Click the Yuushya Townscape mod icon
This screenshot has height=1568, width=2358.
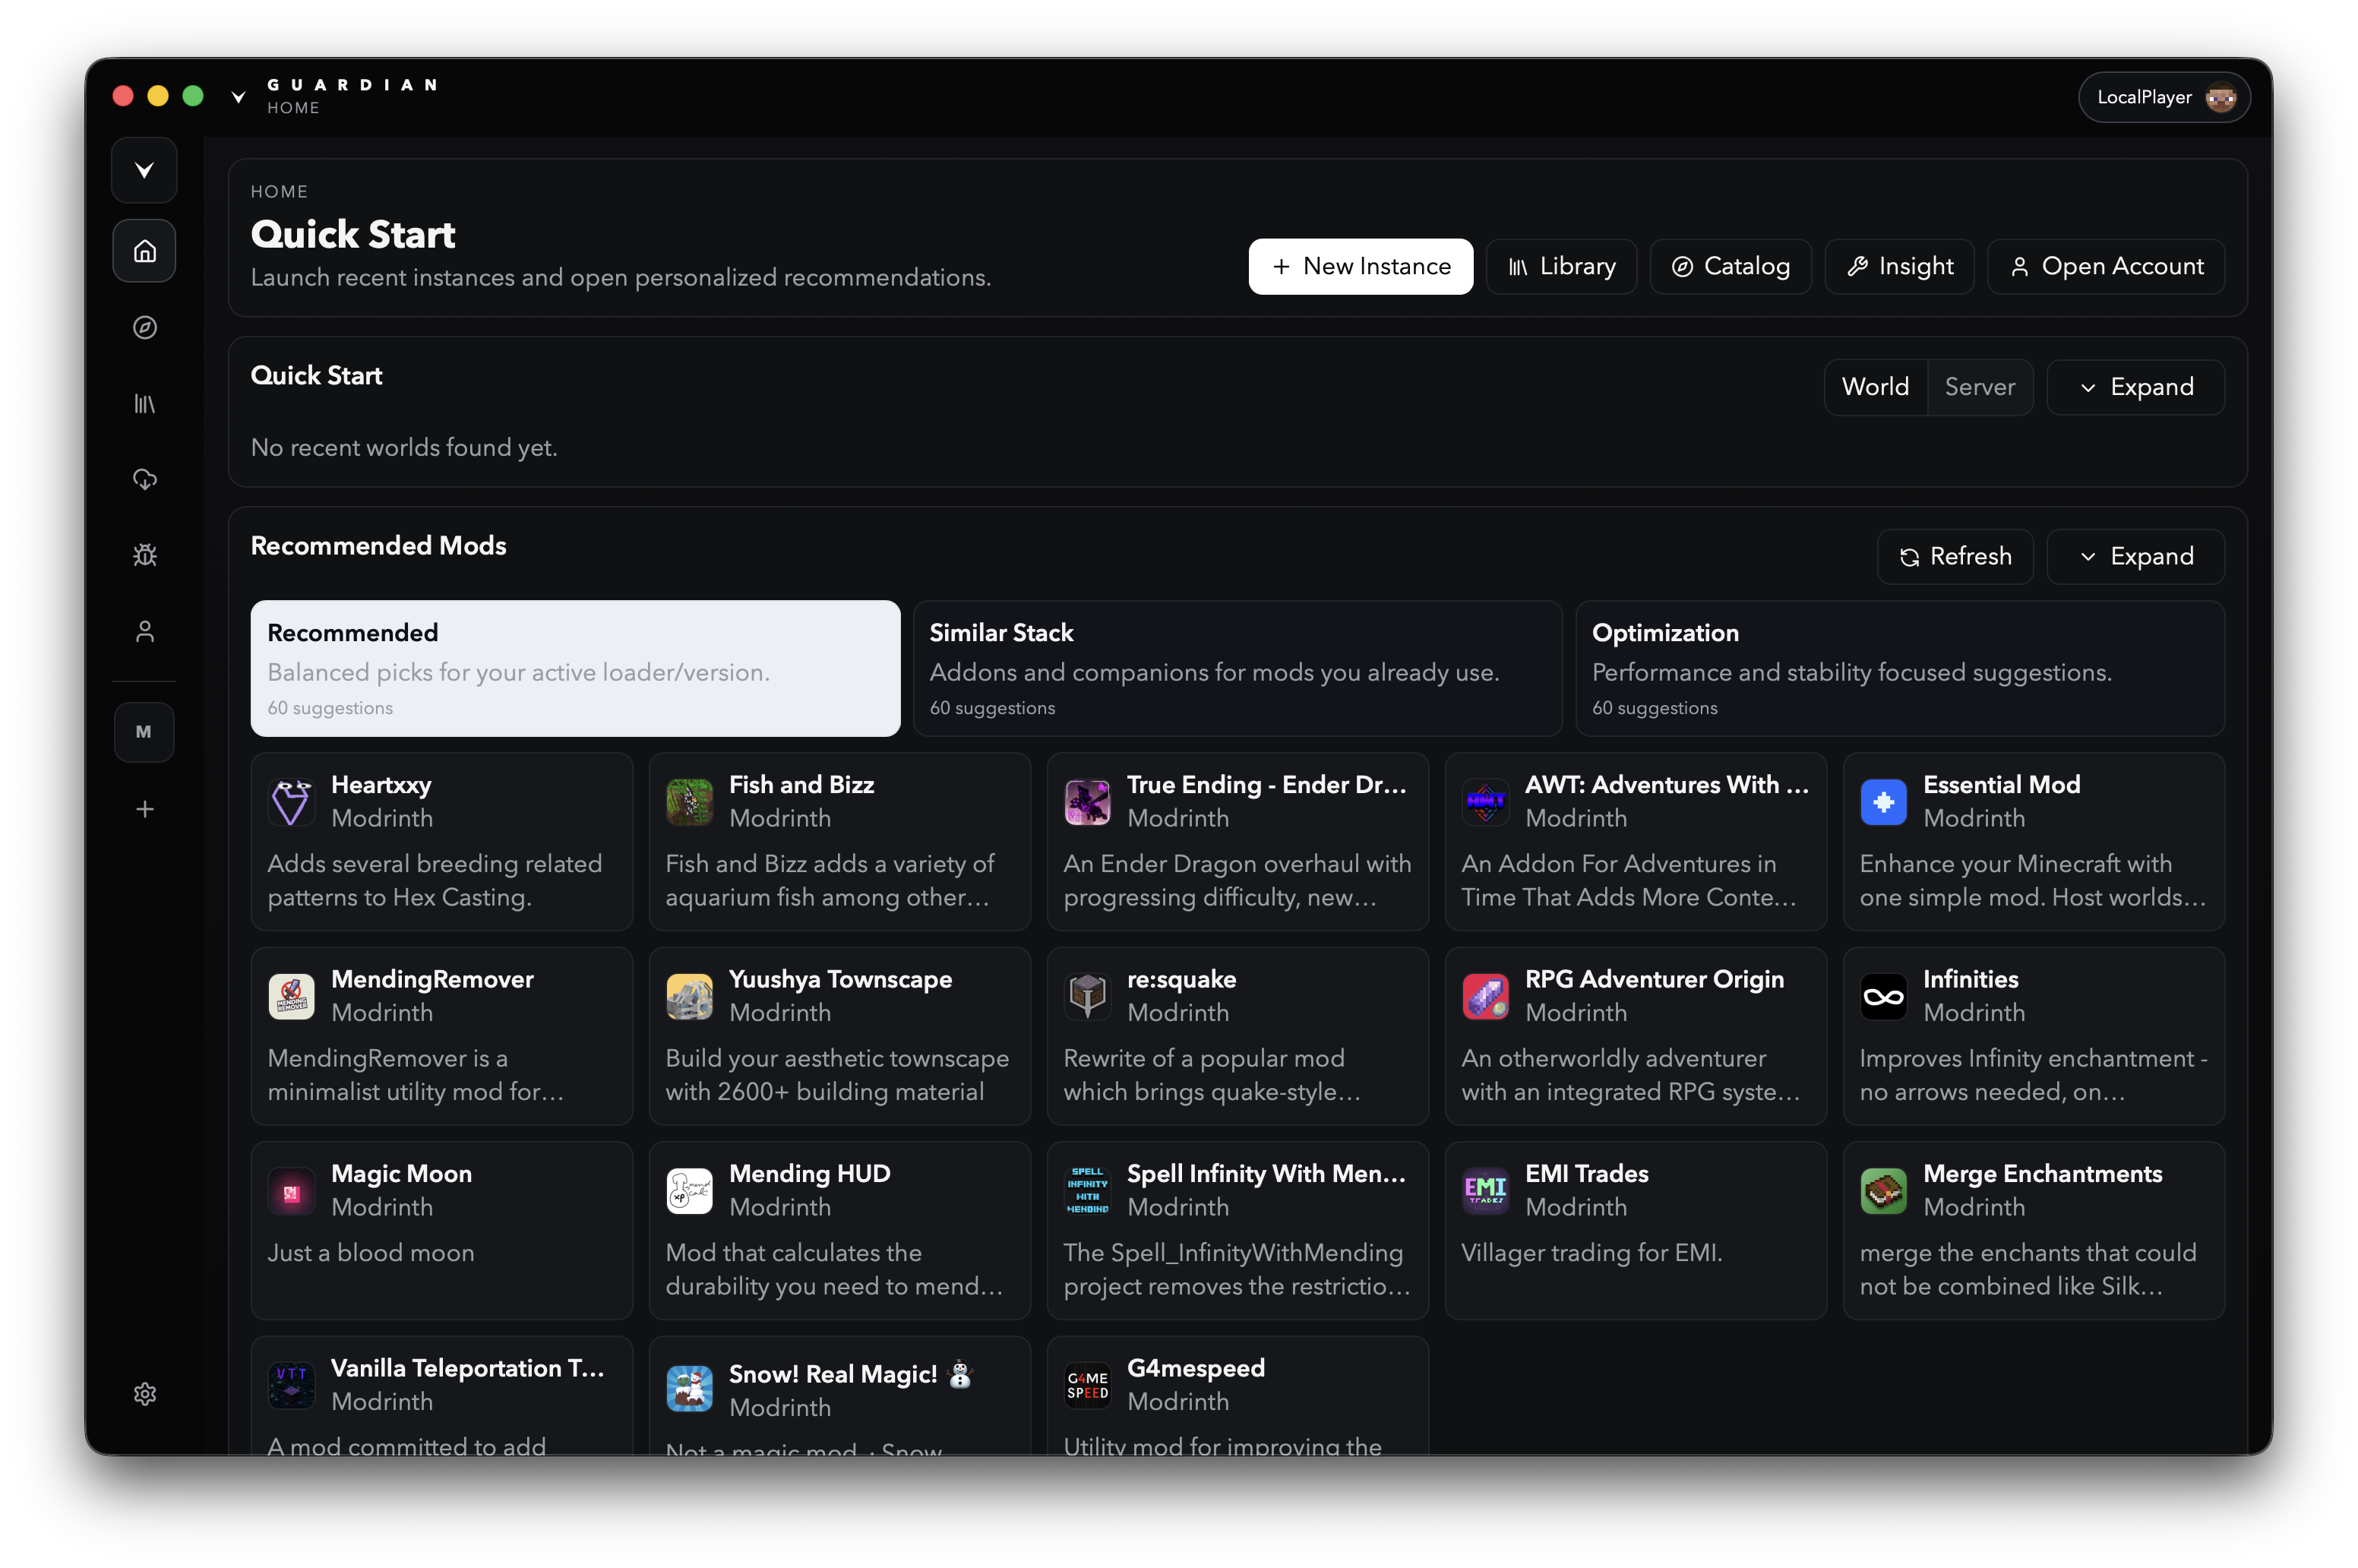click(x=689, y=997)
